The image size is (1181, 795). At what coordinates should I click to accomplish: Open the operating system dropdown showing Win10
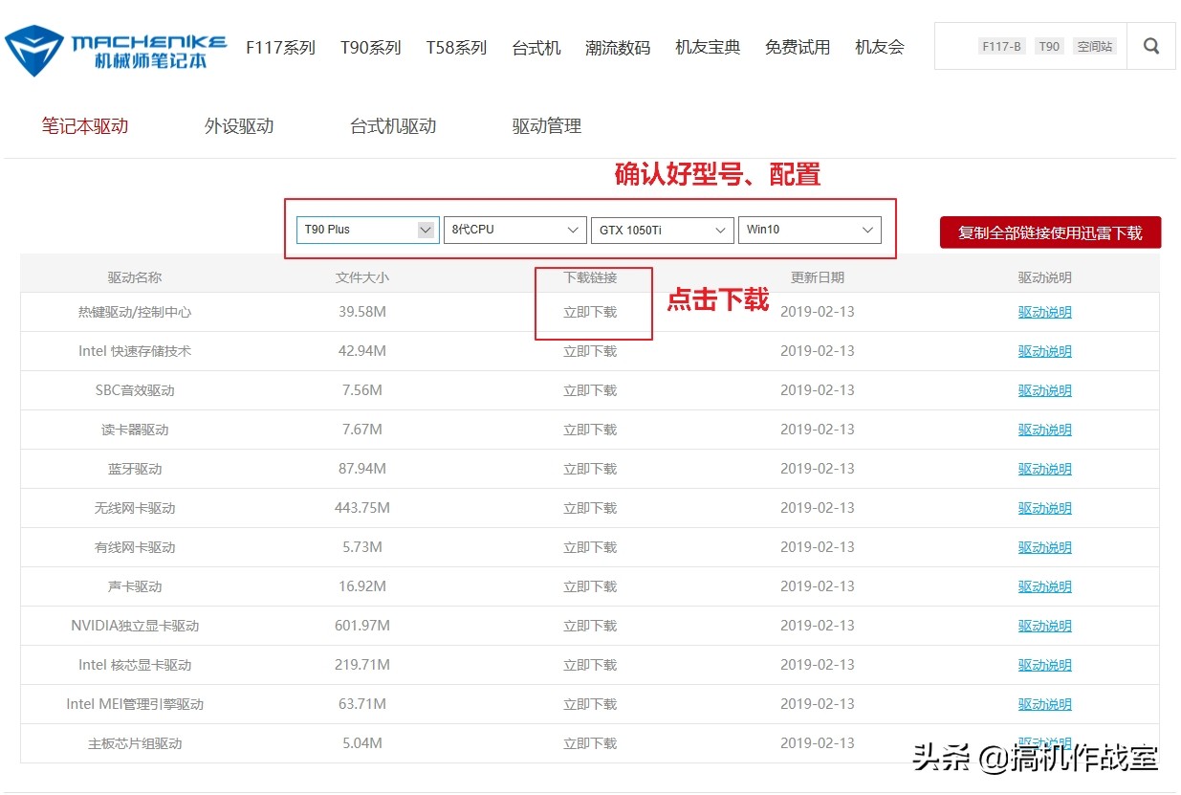809,230
